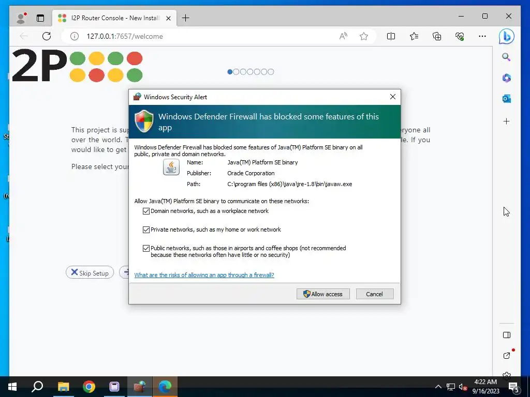This screenshot has height=397, width=530.
Task: Click Skip Setup button on I2P page
Action: click(90, 273)
